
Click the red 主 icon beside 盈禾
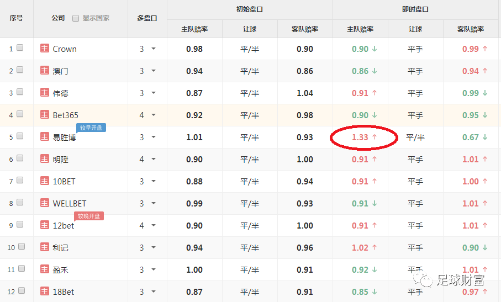[44, 269]
